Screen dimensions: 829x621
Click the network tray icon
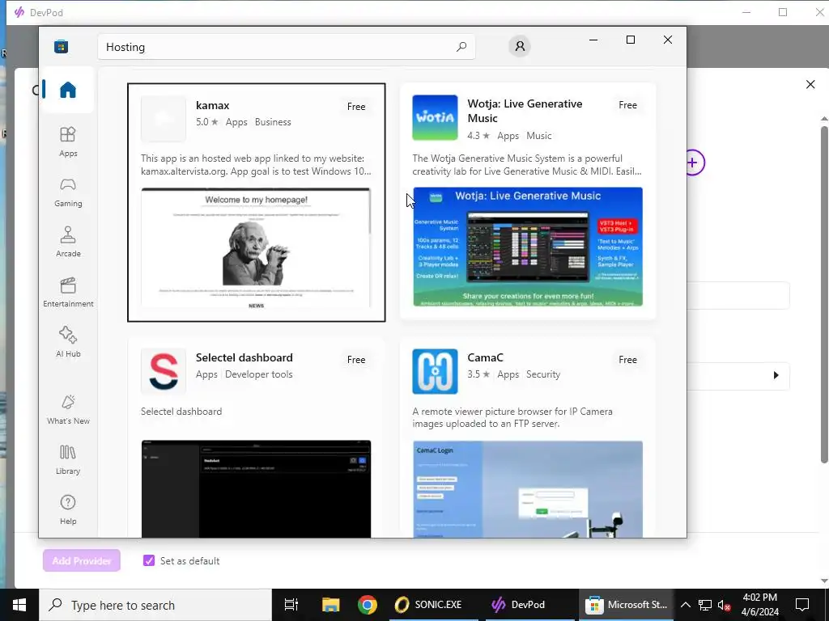705,605
